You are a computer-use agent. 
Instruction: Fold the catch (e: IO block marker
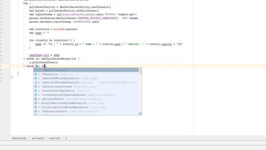(10, 66)
